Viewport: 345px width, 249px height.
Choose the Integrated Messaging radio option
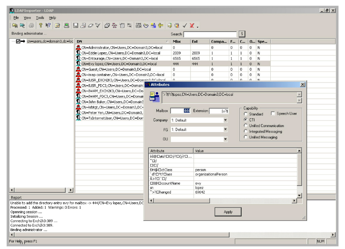[x=246, y=131]
